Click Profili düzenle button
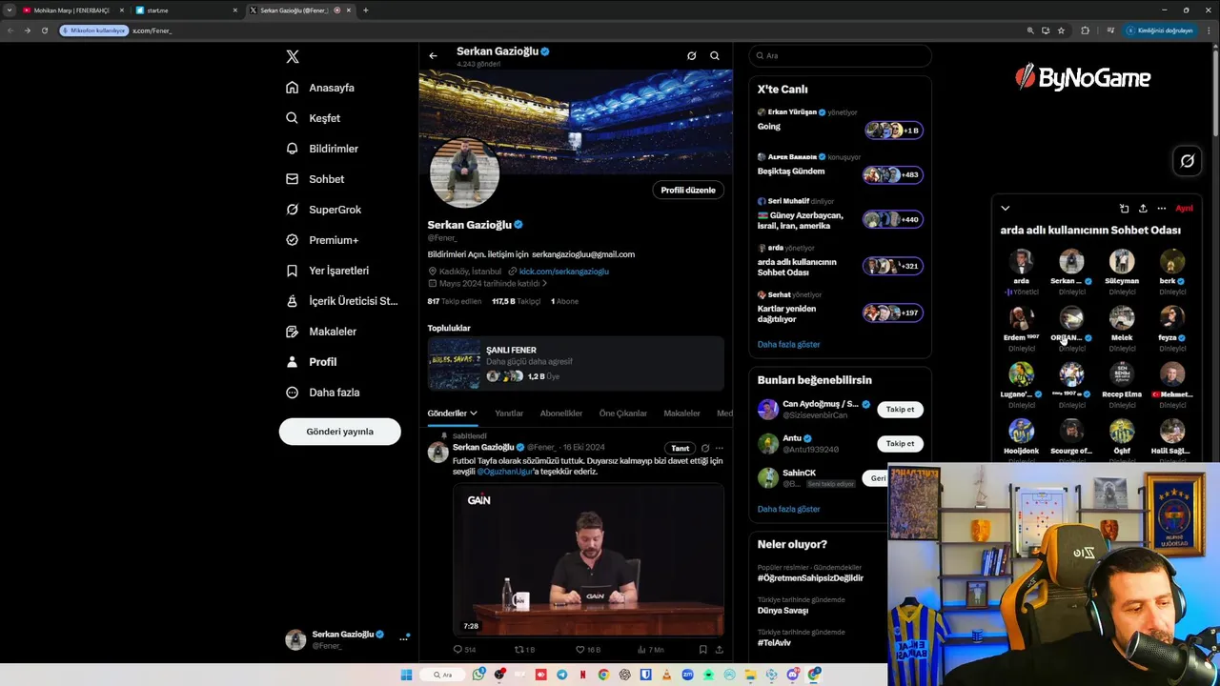Image resolution: width=1220 pixels, height=686 pixels. click(x=688, y=190)
